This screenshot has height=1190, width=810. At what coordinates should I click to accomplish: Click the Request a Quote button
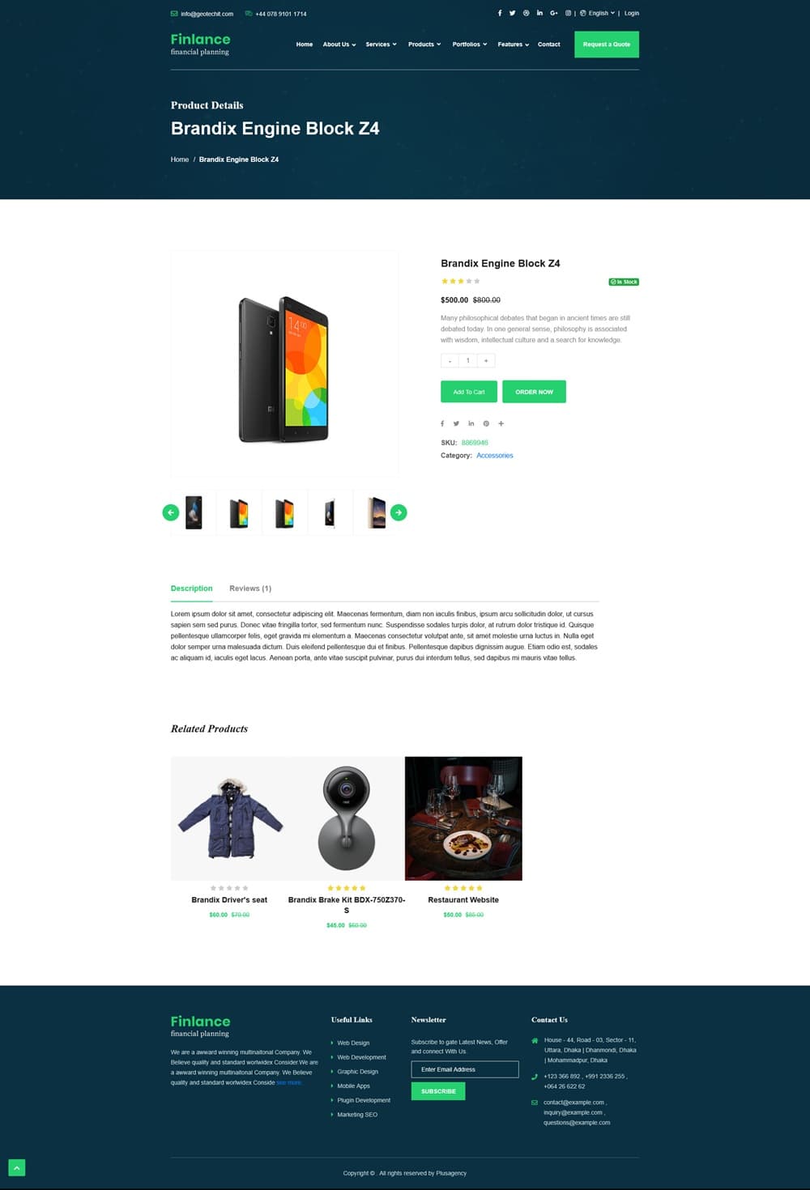pos(607,45)
